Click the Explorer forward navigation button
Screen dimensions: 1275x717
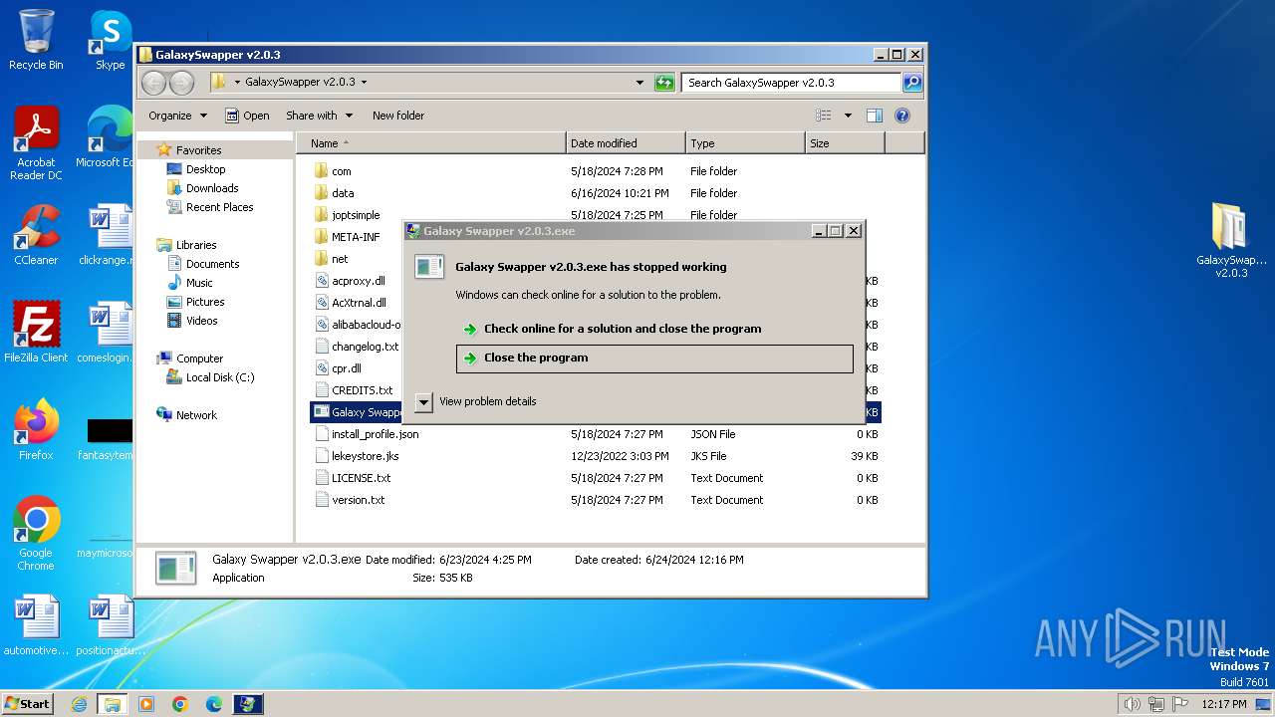click(x=181, y=83)
